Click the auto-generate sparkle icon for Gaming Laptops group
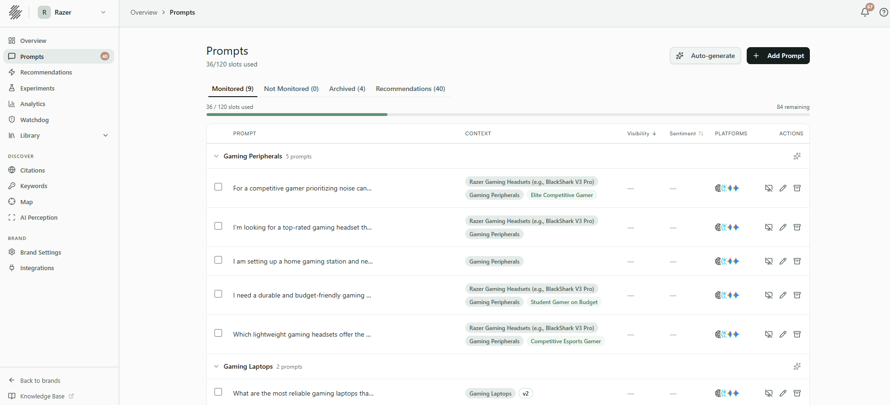 coord(797,366)
